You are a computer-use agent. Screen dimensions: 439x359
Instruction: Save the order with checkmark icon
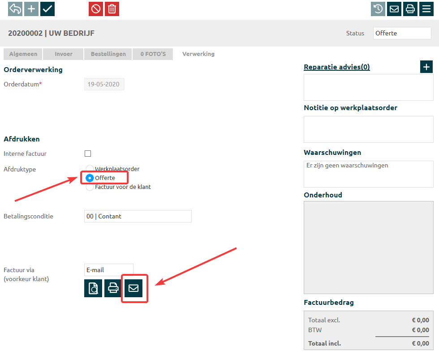pyautogui.click(x=47, y=9)
